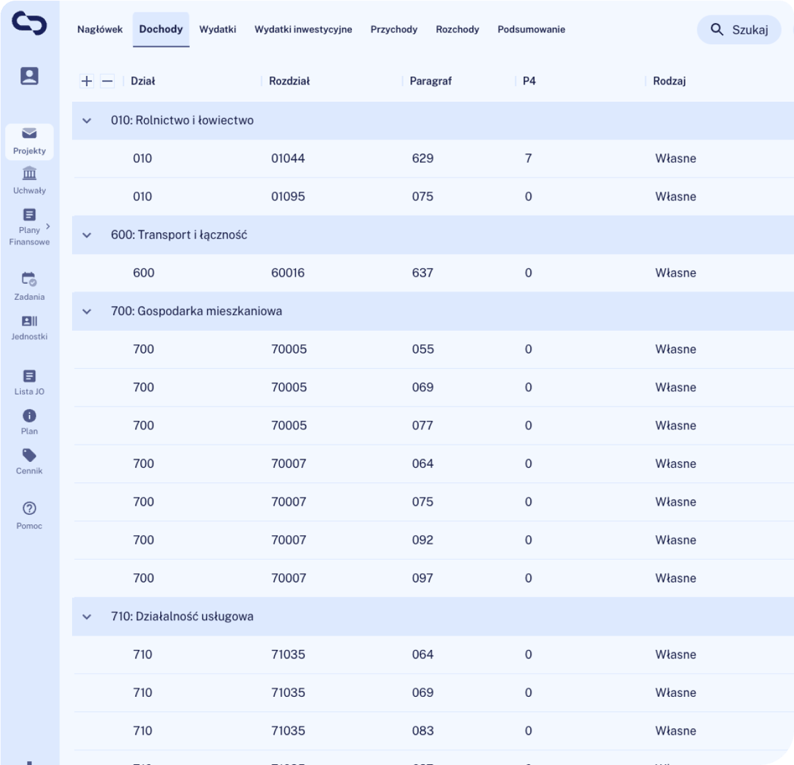Open Plany Finansowe in the sidebar
The image size is (794, 765).
(x=29, y=226)
